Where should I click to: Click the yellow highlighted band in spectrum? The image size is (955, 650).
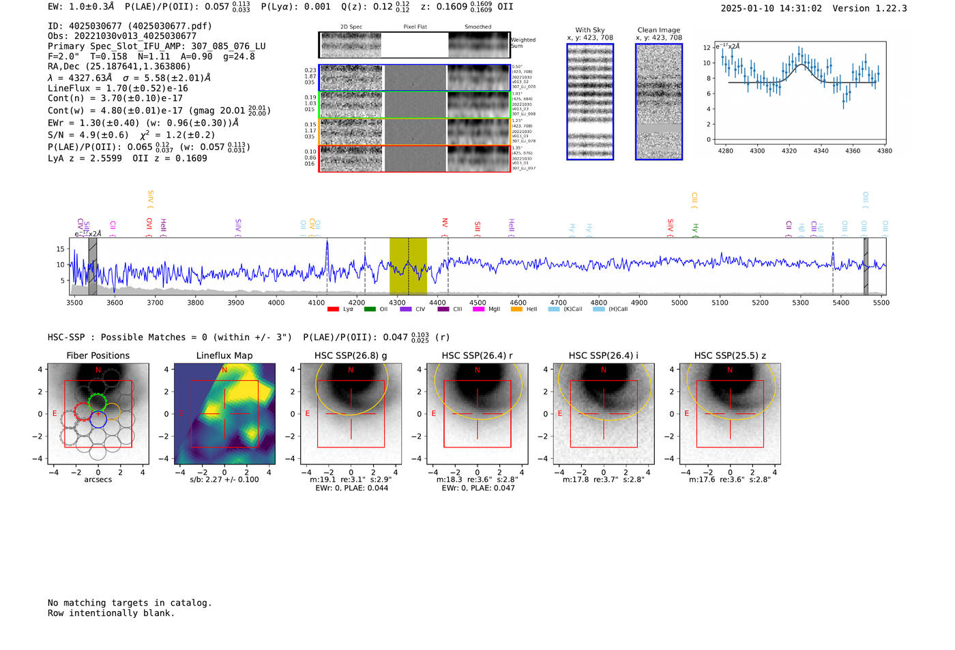pos(408,266)
